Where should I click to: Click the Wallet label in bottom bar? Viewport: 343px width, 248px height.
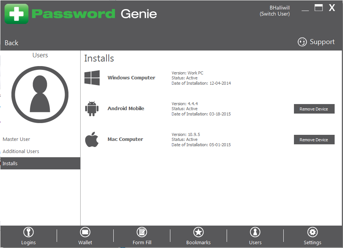click(85, 243)
